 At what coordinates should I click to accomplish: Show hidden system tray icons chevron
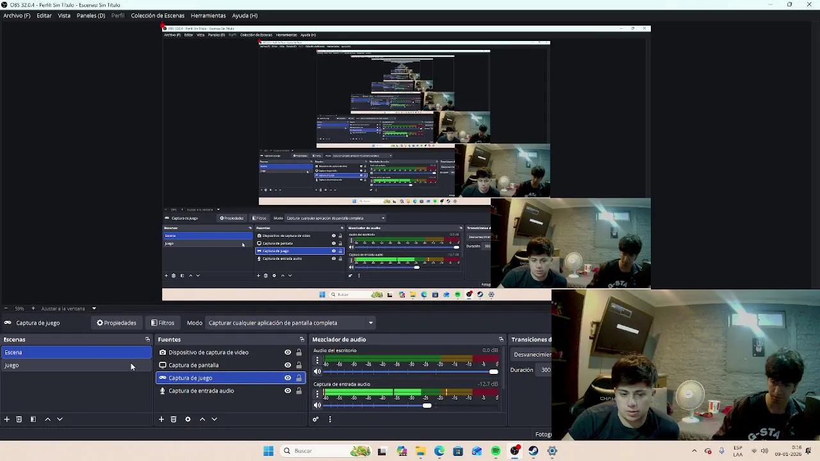[x=694, y=451]
